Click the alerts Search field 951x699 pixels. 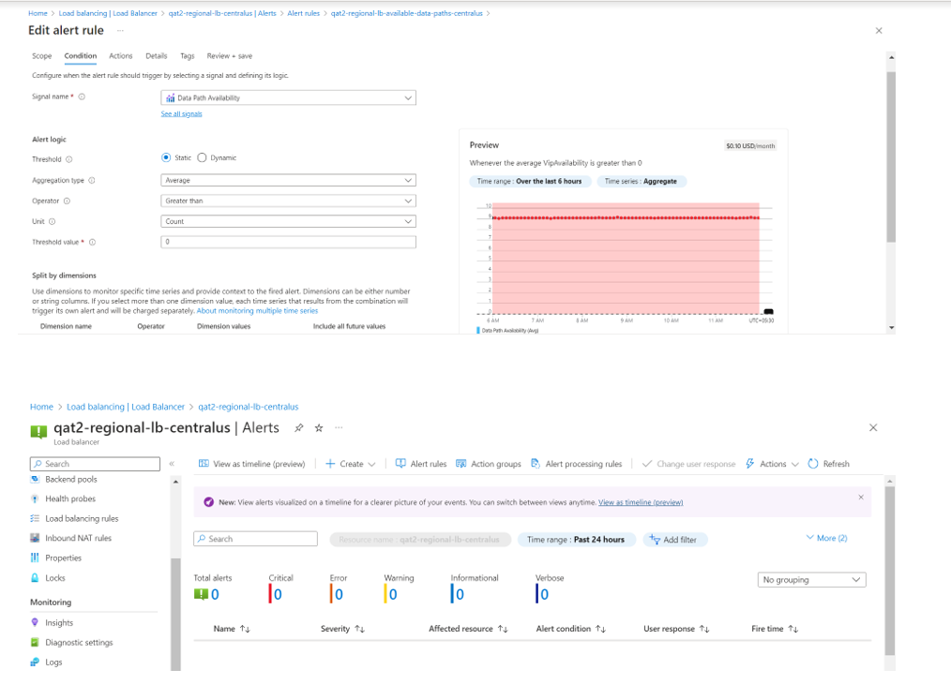click(255, 539)
